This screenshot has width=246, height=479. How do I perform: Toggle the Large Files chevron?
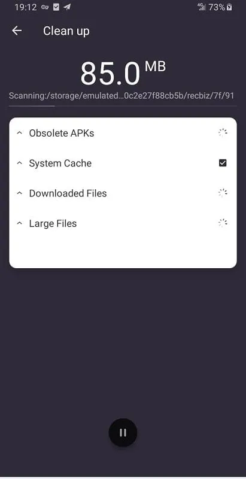coord(20,223)
